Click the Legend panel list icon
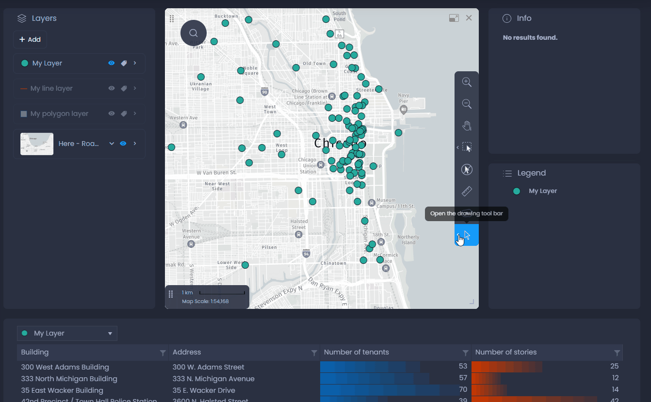 pyautogui.click(x=507, y=173)
